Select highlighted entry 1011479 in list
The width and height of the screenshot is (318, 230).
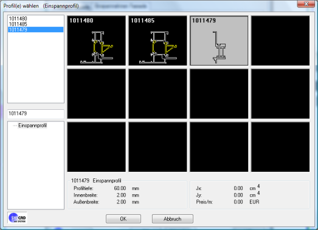(36, 30)
